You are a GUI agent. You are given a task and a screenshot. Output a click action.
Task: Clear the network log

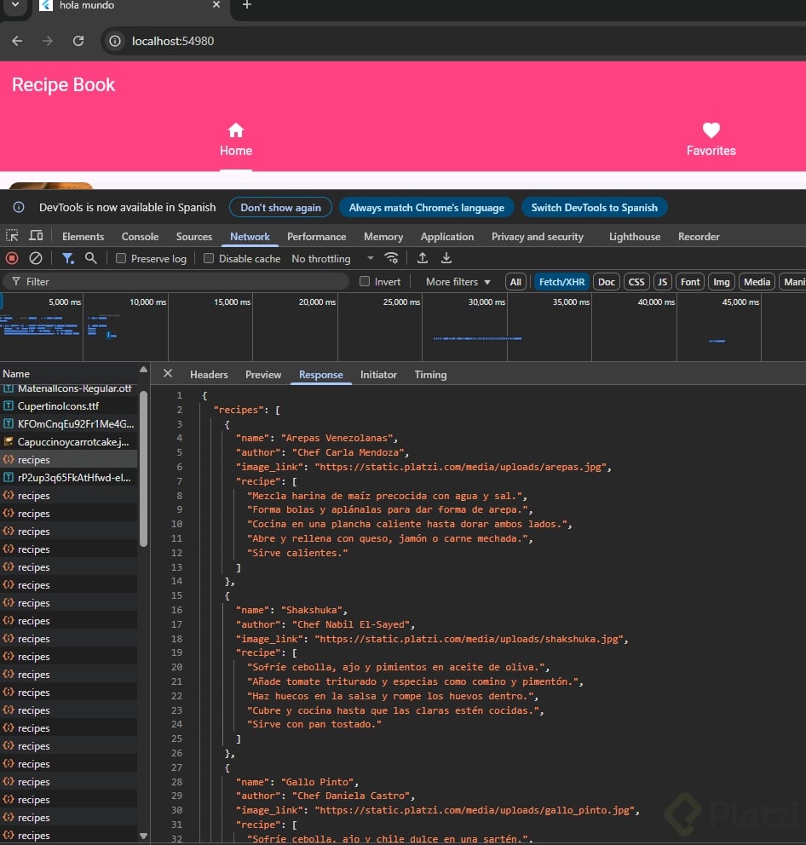[36, 258]
